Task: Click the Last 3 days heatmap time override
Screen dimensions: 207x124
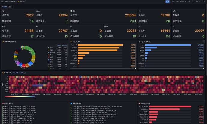Action: pos(18,72)
